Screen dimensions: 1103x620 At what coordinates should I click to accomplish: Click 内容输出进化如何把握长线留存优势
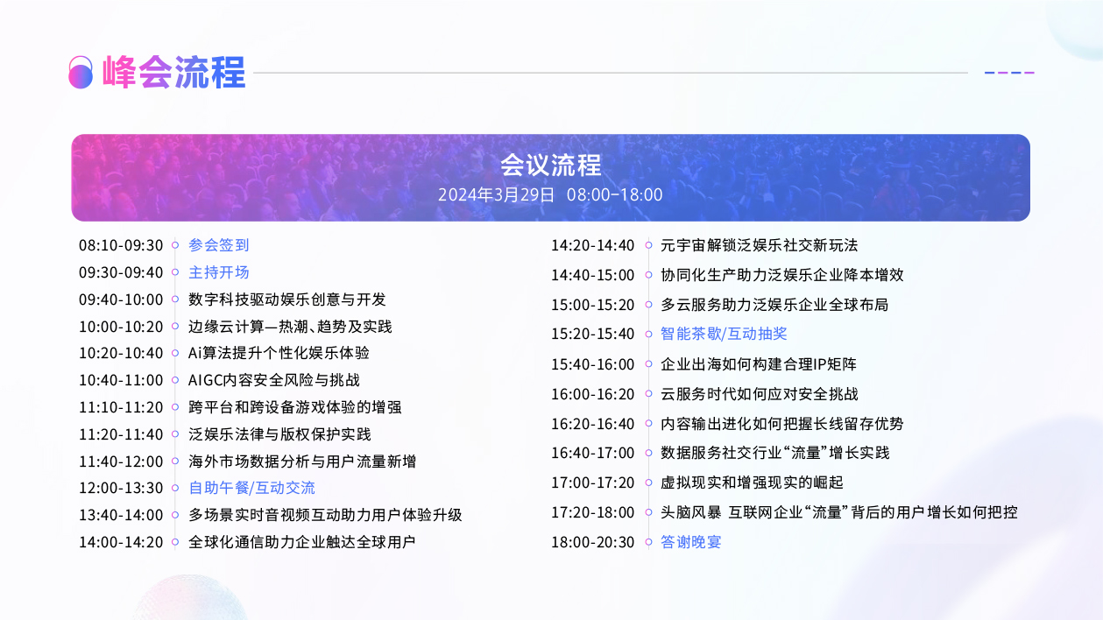tap(782, 424)
